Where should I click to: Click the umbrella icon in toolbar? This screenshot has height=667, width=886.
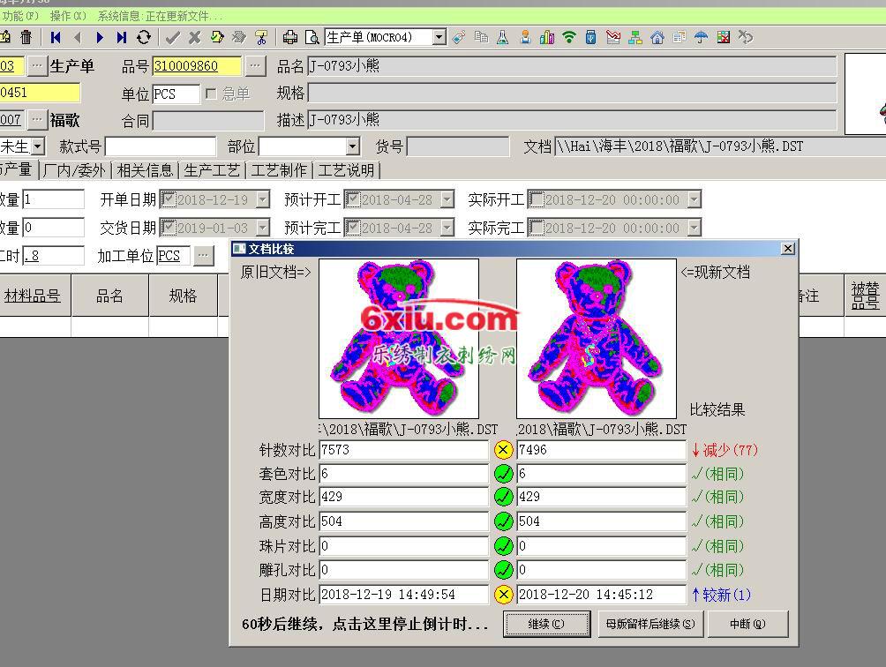702,37
